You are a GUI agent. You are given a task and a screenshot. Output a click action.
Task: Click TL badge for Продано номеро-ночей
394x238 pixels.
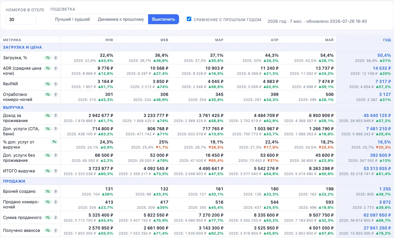(48, 202)
